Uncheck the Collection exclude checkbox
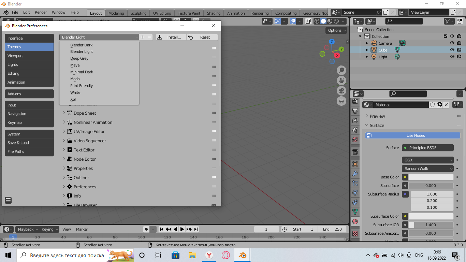This screenshot has height=262, width=466. tap(446, 37)
